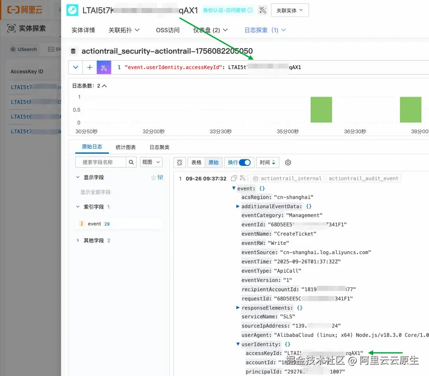Screen dimensions: 429x376
Task: Click the info icon beside 身份认证-访问密钥
Action: click(x=250, y=10)
